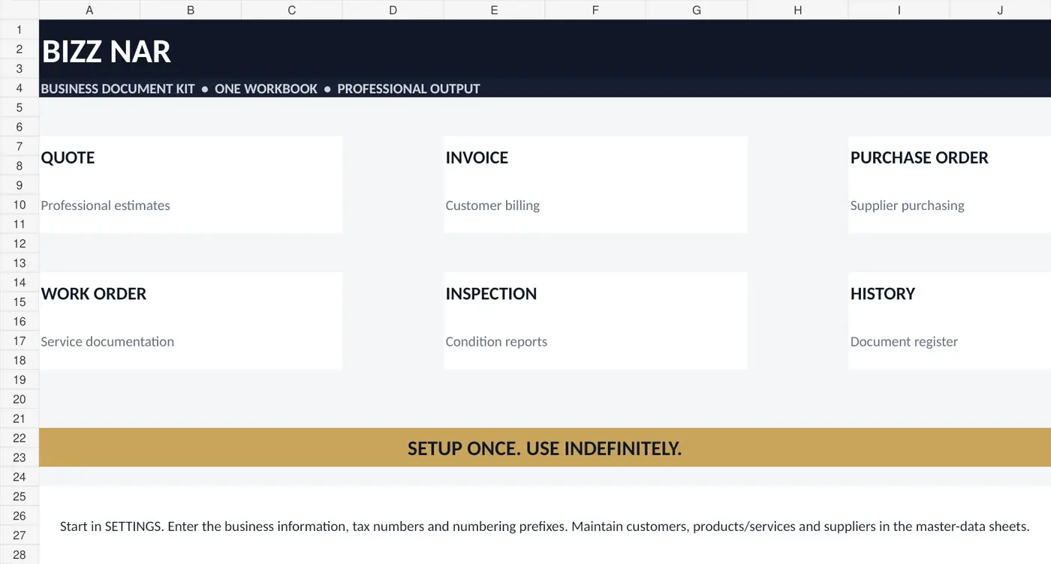This screenshot has width=1051, height=564.
Task: Select row 5 header
Action: (20, 107)
